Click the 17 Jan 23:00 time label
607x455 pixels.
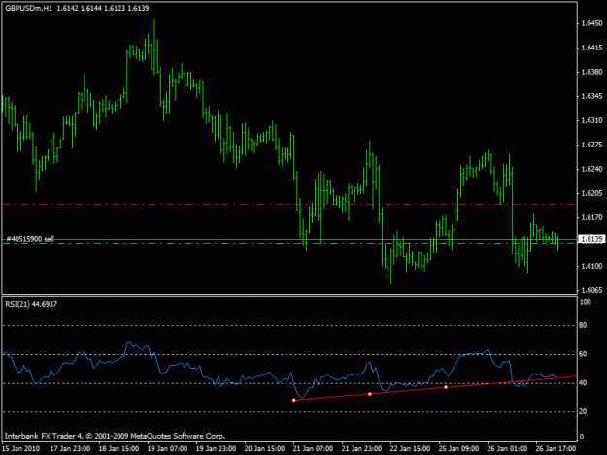[71, 449]
